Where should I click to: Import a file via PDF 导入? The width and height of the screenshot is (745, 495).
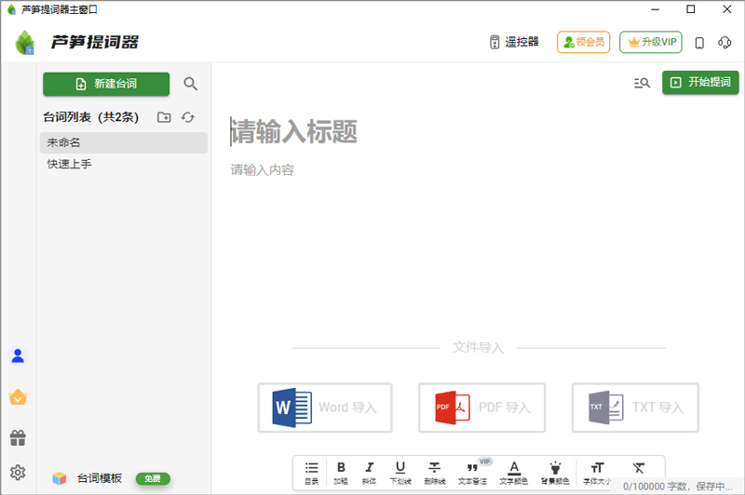tap(481, 408)
